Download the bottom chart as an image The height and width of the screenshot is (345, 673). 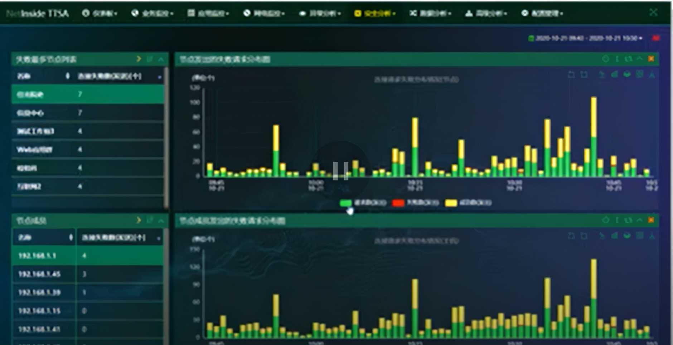tap(652, 235)
